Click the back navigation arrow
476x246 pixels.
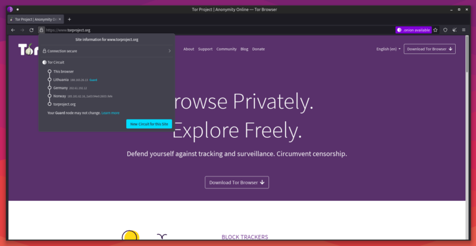tap(12, 30)
